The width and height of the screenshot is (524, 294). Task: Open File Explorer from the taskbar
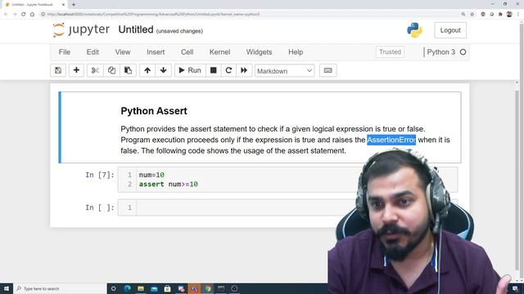point(141,288)
